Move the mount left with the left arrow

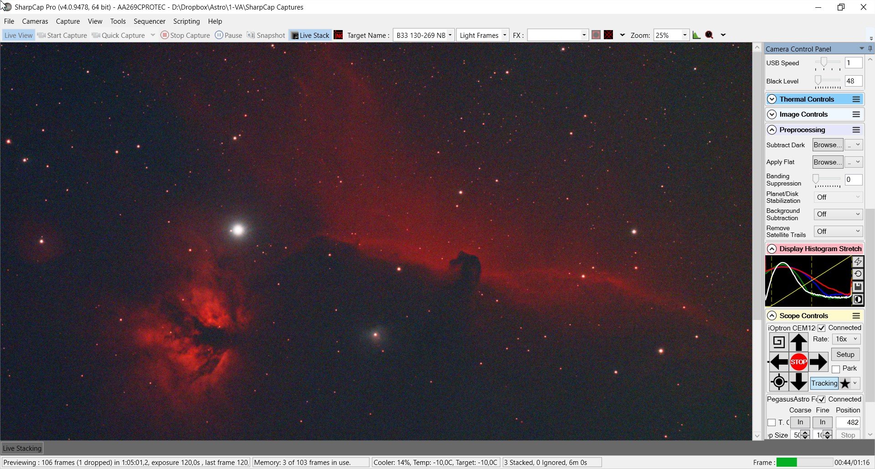point(779,362)
